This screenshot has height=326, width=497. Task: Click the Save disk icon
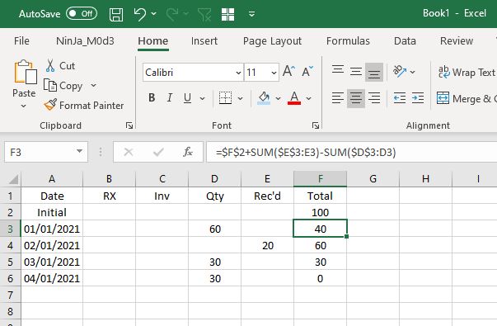pyautogui.click(x=116, y=14)
